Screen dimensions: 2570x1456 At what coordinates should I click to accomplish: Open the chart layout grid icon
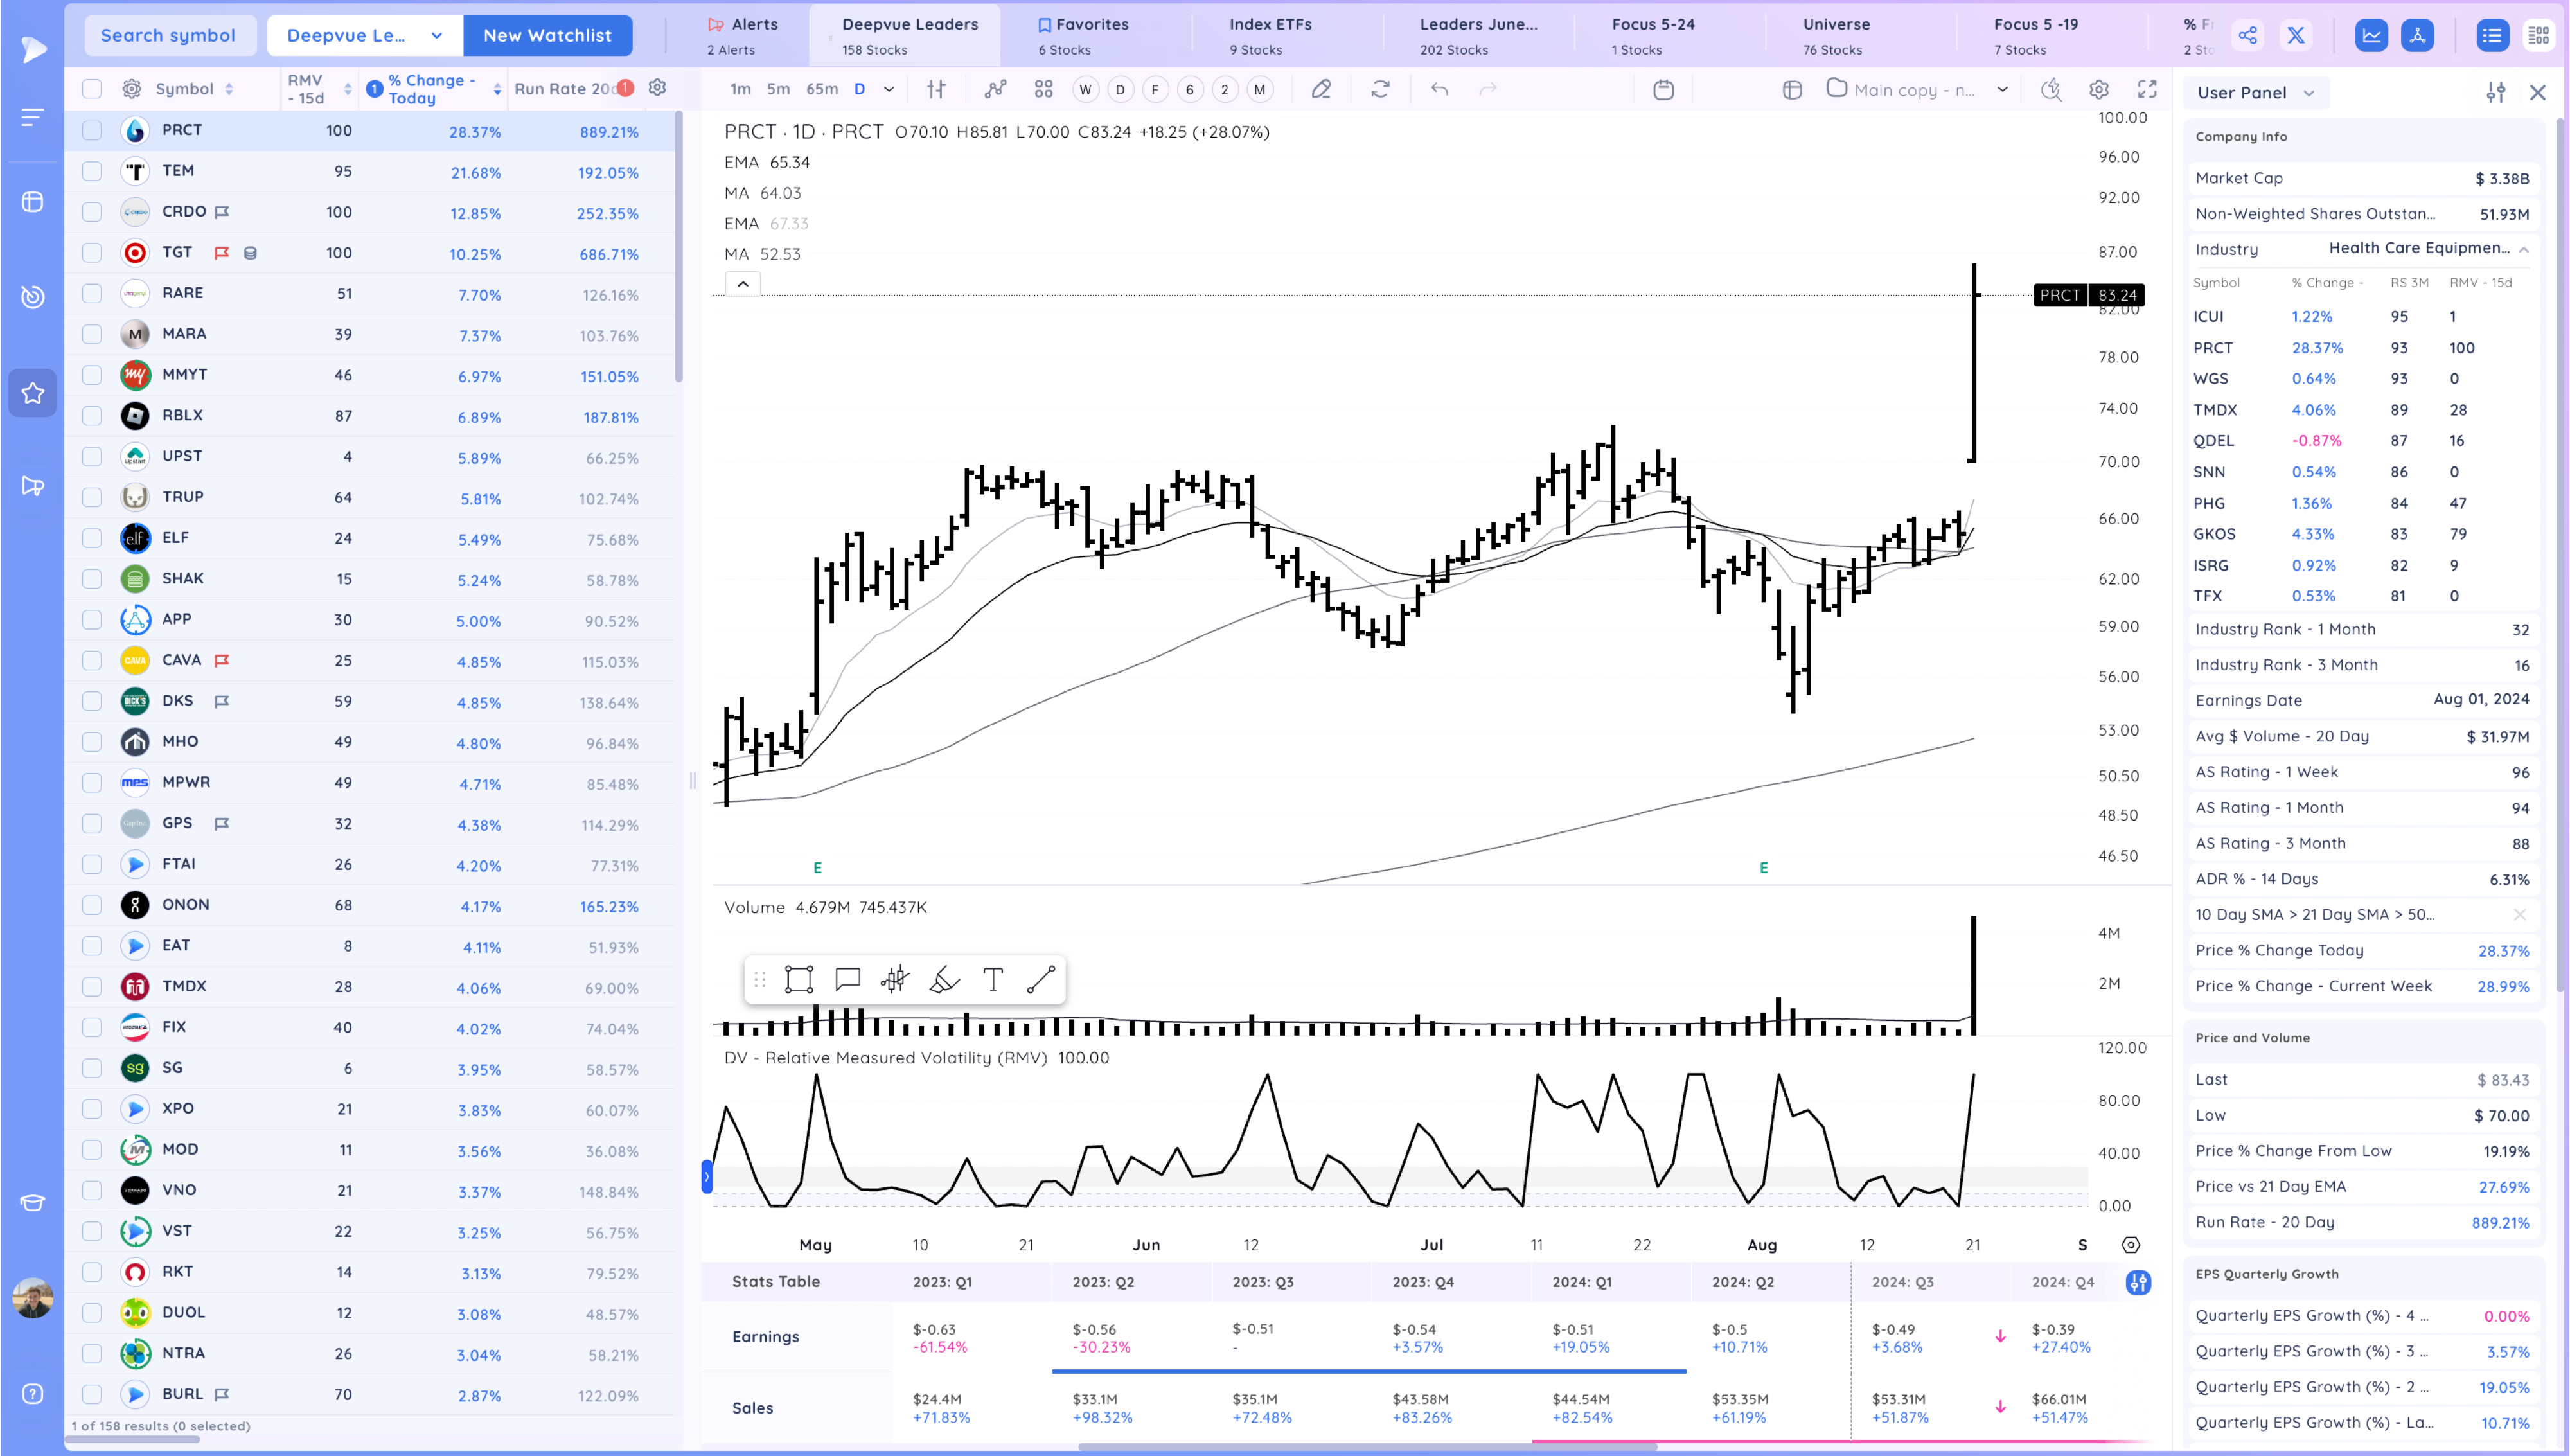pos(1043,89)
